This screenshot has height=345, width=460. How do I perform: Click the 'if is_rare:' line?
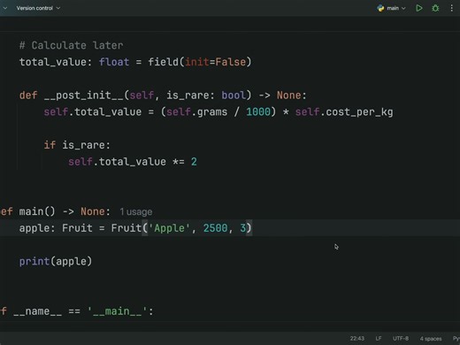(77, 145)
